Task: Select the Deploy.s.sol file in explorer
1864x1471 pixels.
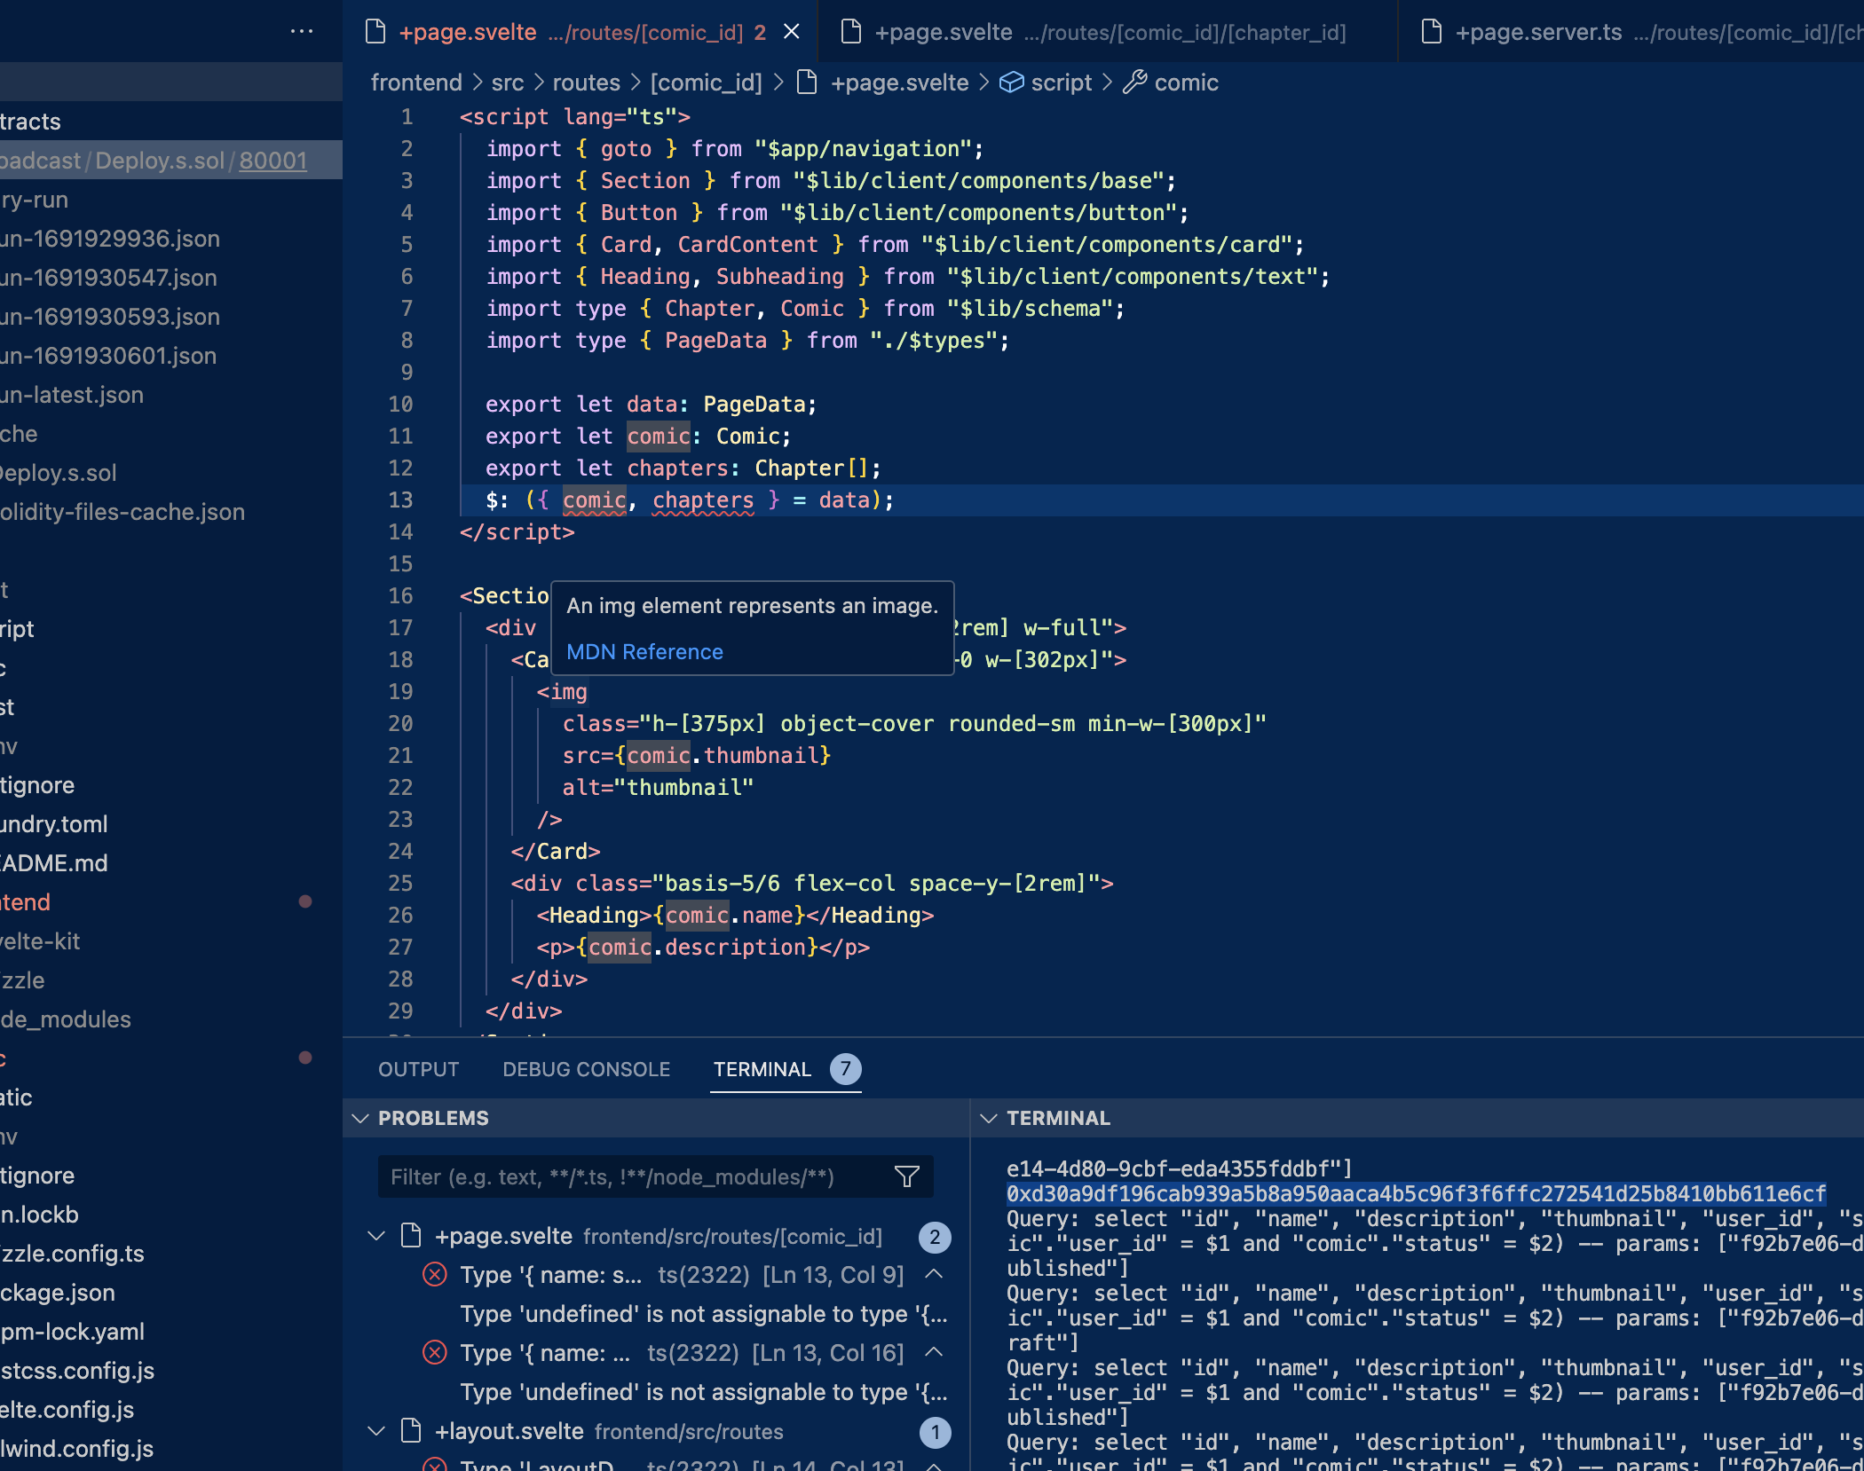Action: tap(59, 473)
